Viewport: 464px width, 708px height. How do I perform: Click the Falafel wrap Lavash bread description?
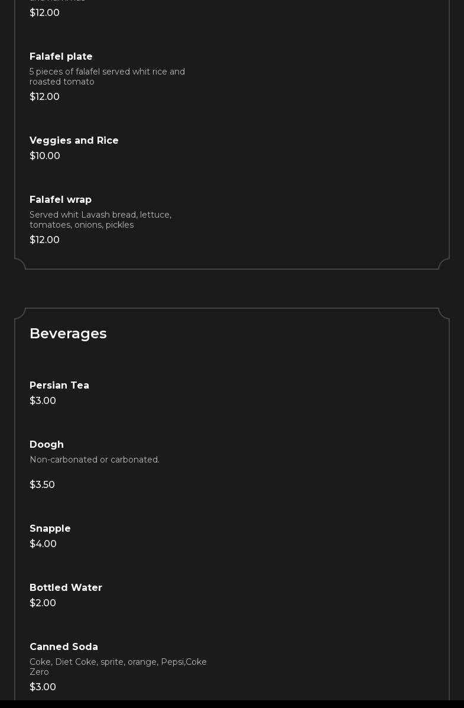click(x=100, y=220)
